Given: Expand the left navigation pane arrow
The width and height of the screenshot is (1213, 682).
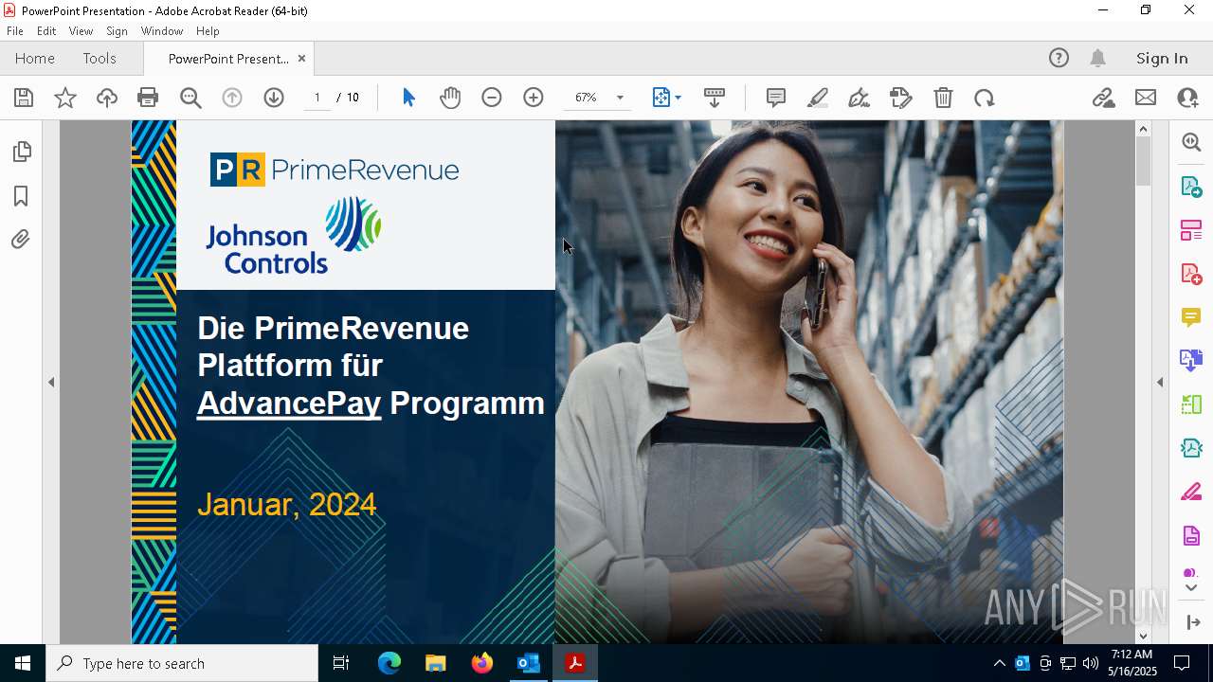Looking at the screenshot, I should [51, 383].
